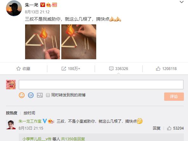Click the orange 评论 submit button
Screen dimensions: 188x141
point(174,97)
